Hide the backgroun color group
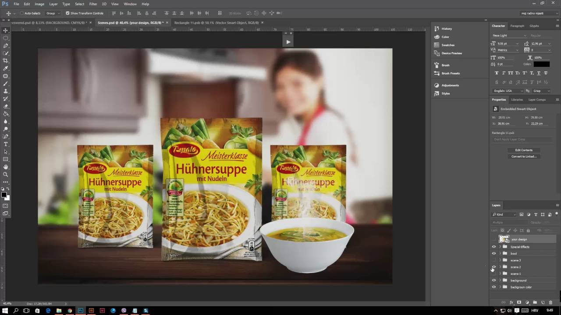 494,287
